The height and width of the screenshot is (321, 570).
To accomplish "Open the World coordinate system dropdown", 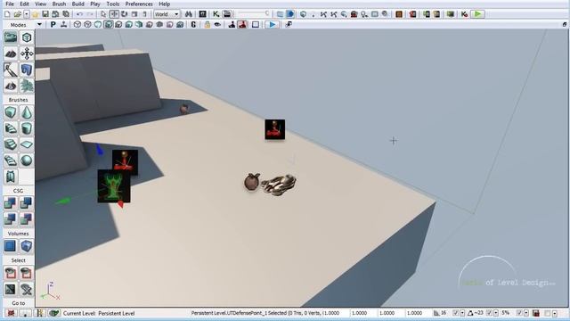I will tap(167, 14).
